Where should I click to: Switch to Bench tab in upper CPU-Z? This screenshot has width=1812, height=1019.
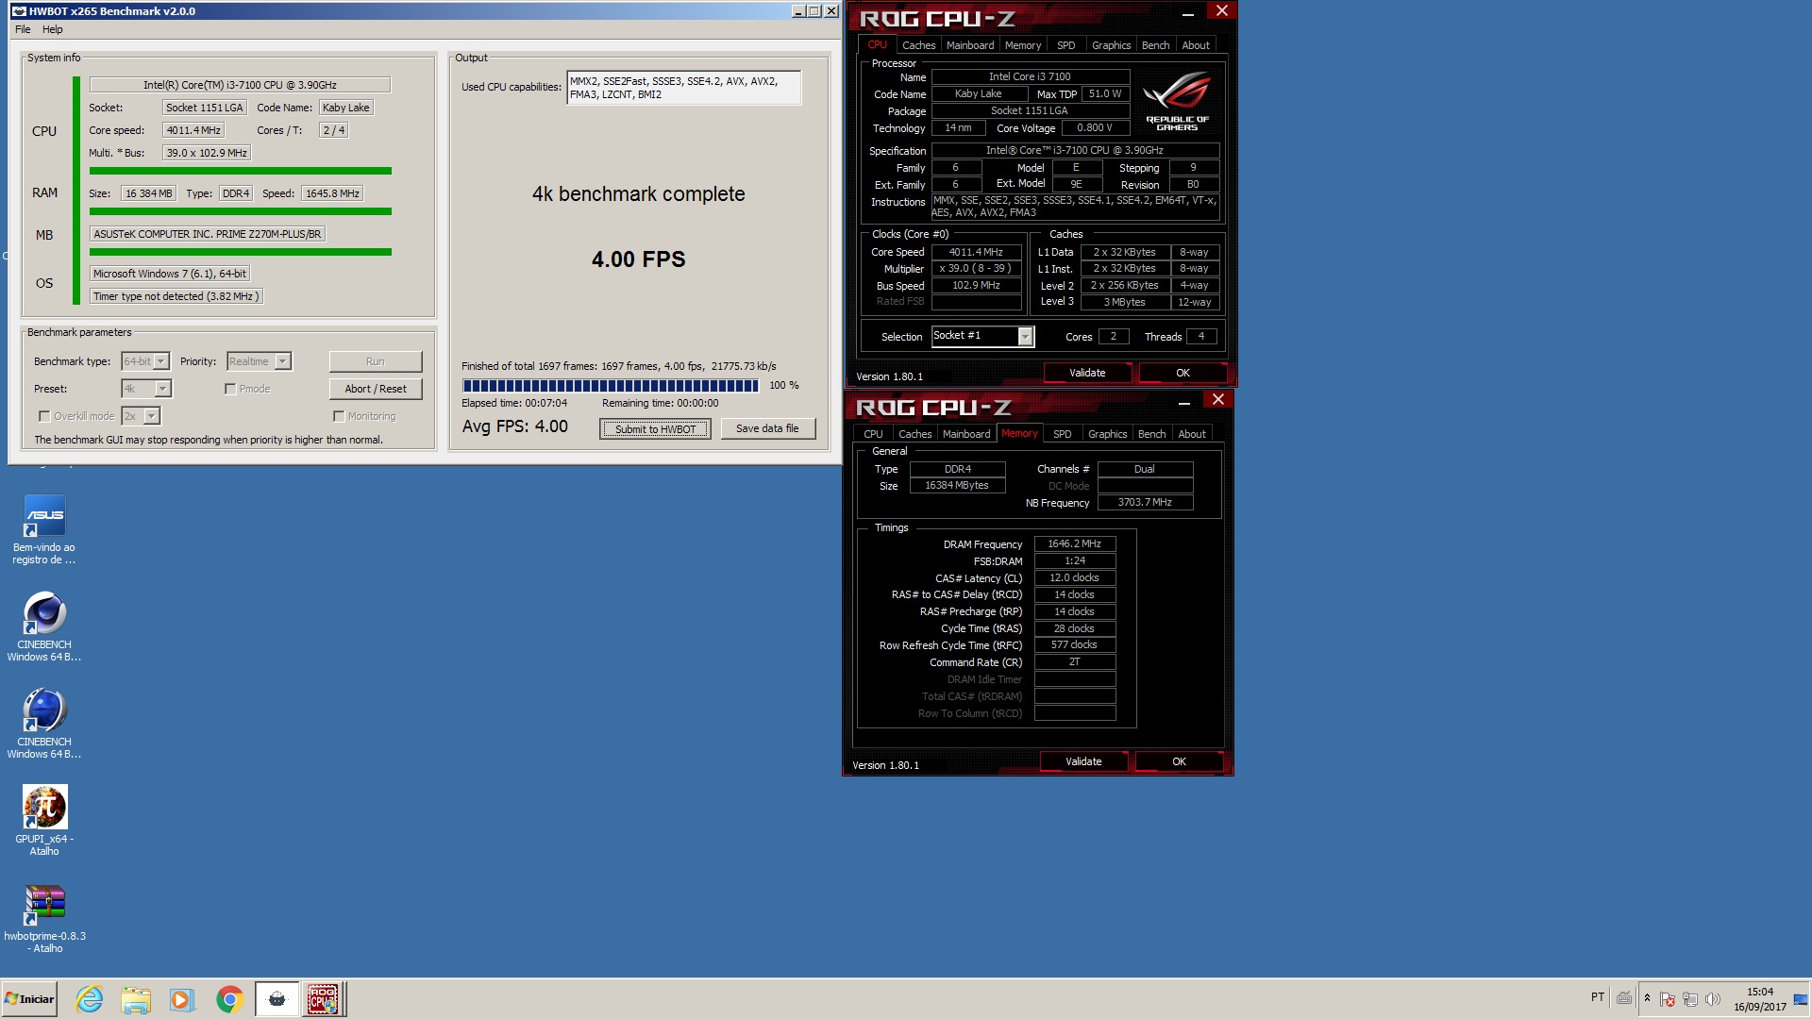(x=1155, y=45)
